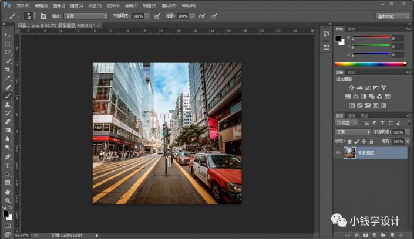Screen dimensions: 414x239
Task: Open options bar opacity slider arrow
Action: (x=147, y=16)
